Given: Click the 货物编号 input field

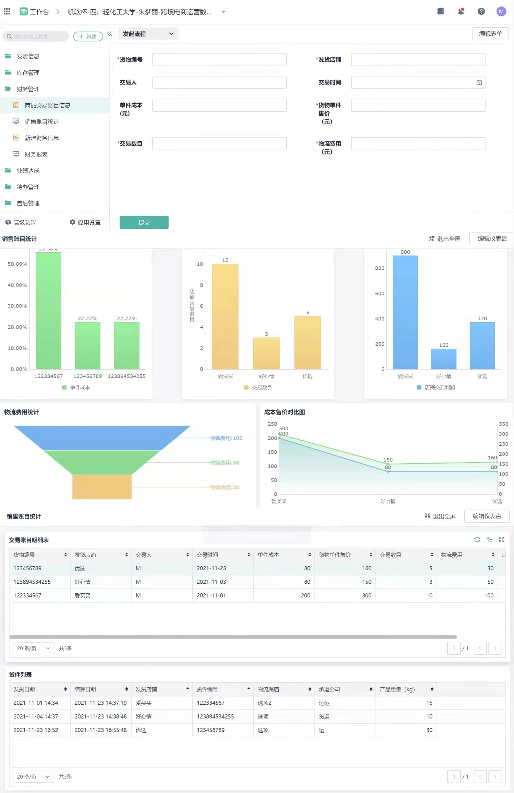Looking at the screenshot, I should point(219,60).
